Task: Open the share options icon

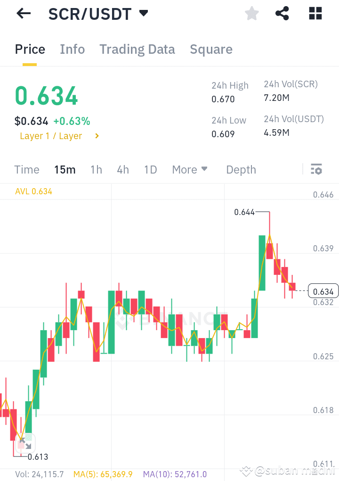Action: tap(282, 13)
